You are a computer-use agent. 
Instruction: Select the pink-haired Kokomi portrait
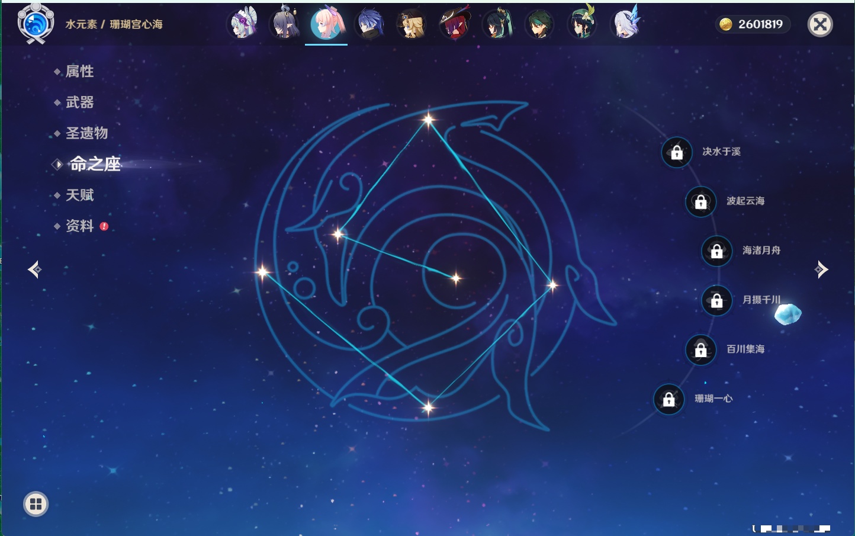[x=326, y=24]
